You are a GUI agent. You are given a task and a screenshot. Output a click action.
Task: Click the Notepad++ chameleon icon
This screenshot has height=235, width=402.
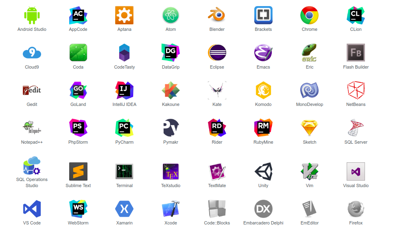coord(32,127)
